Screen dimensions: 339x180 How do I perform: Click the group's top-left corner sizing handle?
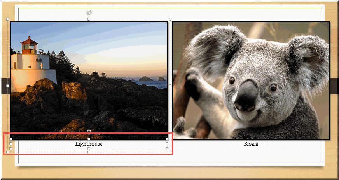(7, 19)
